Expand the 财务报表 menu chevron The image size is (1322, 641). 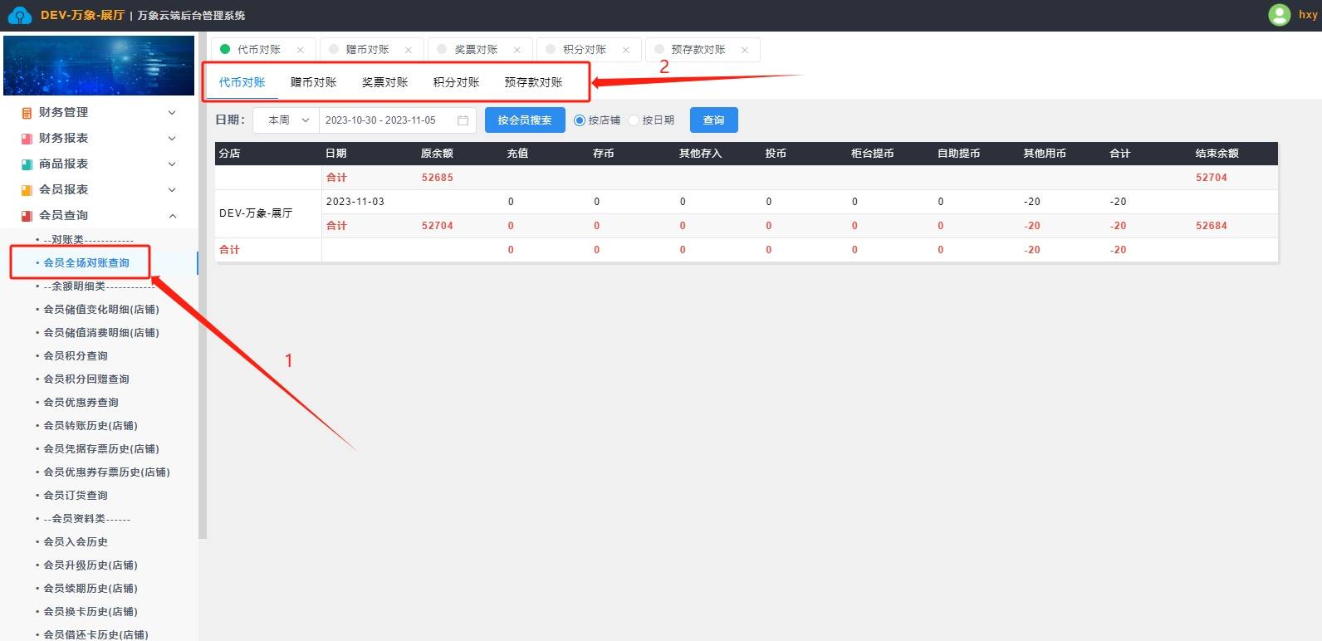[x=172, y=139]
